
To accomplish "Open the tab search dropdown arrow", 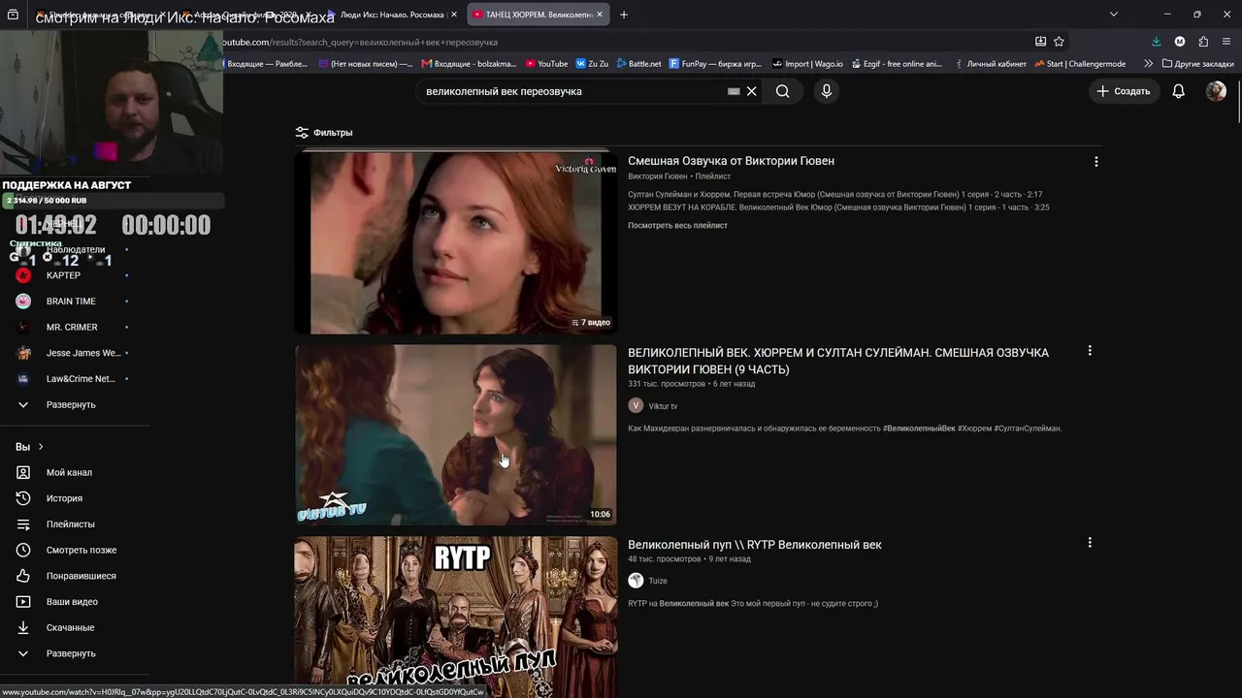I will click(x=1113, y=15).
